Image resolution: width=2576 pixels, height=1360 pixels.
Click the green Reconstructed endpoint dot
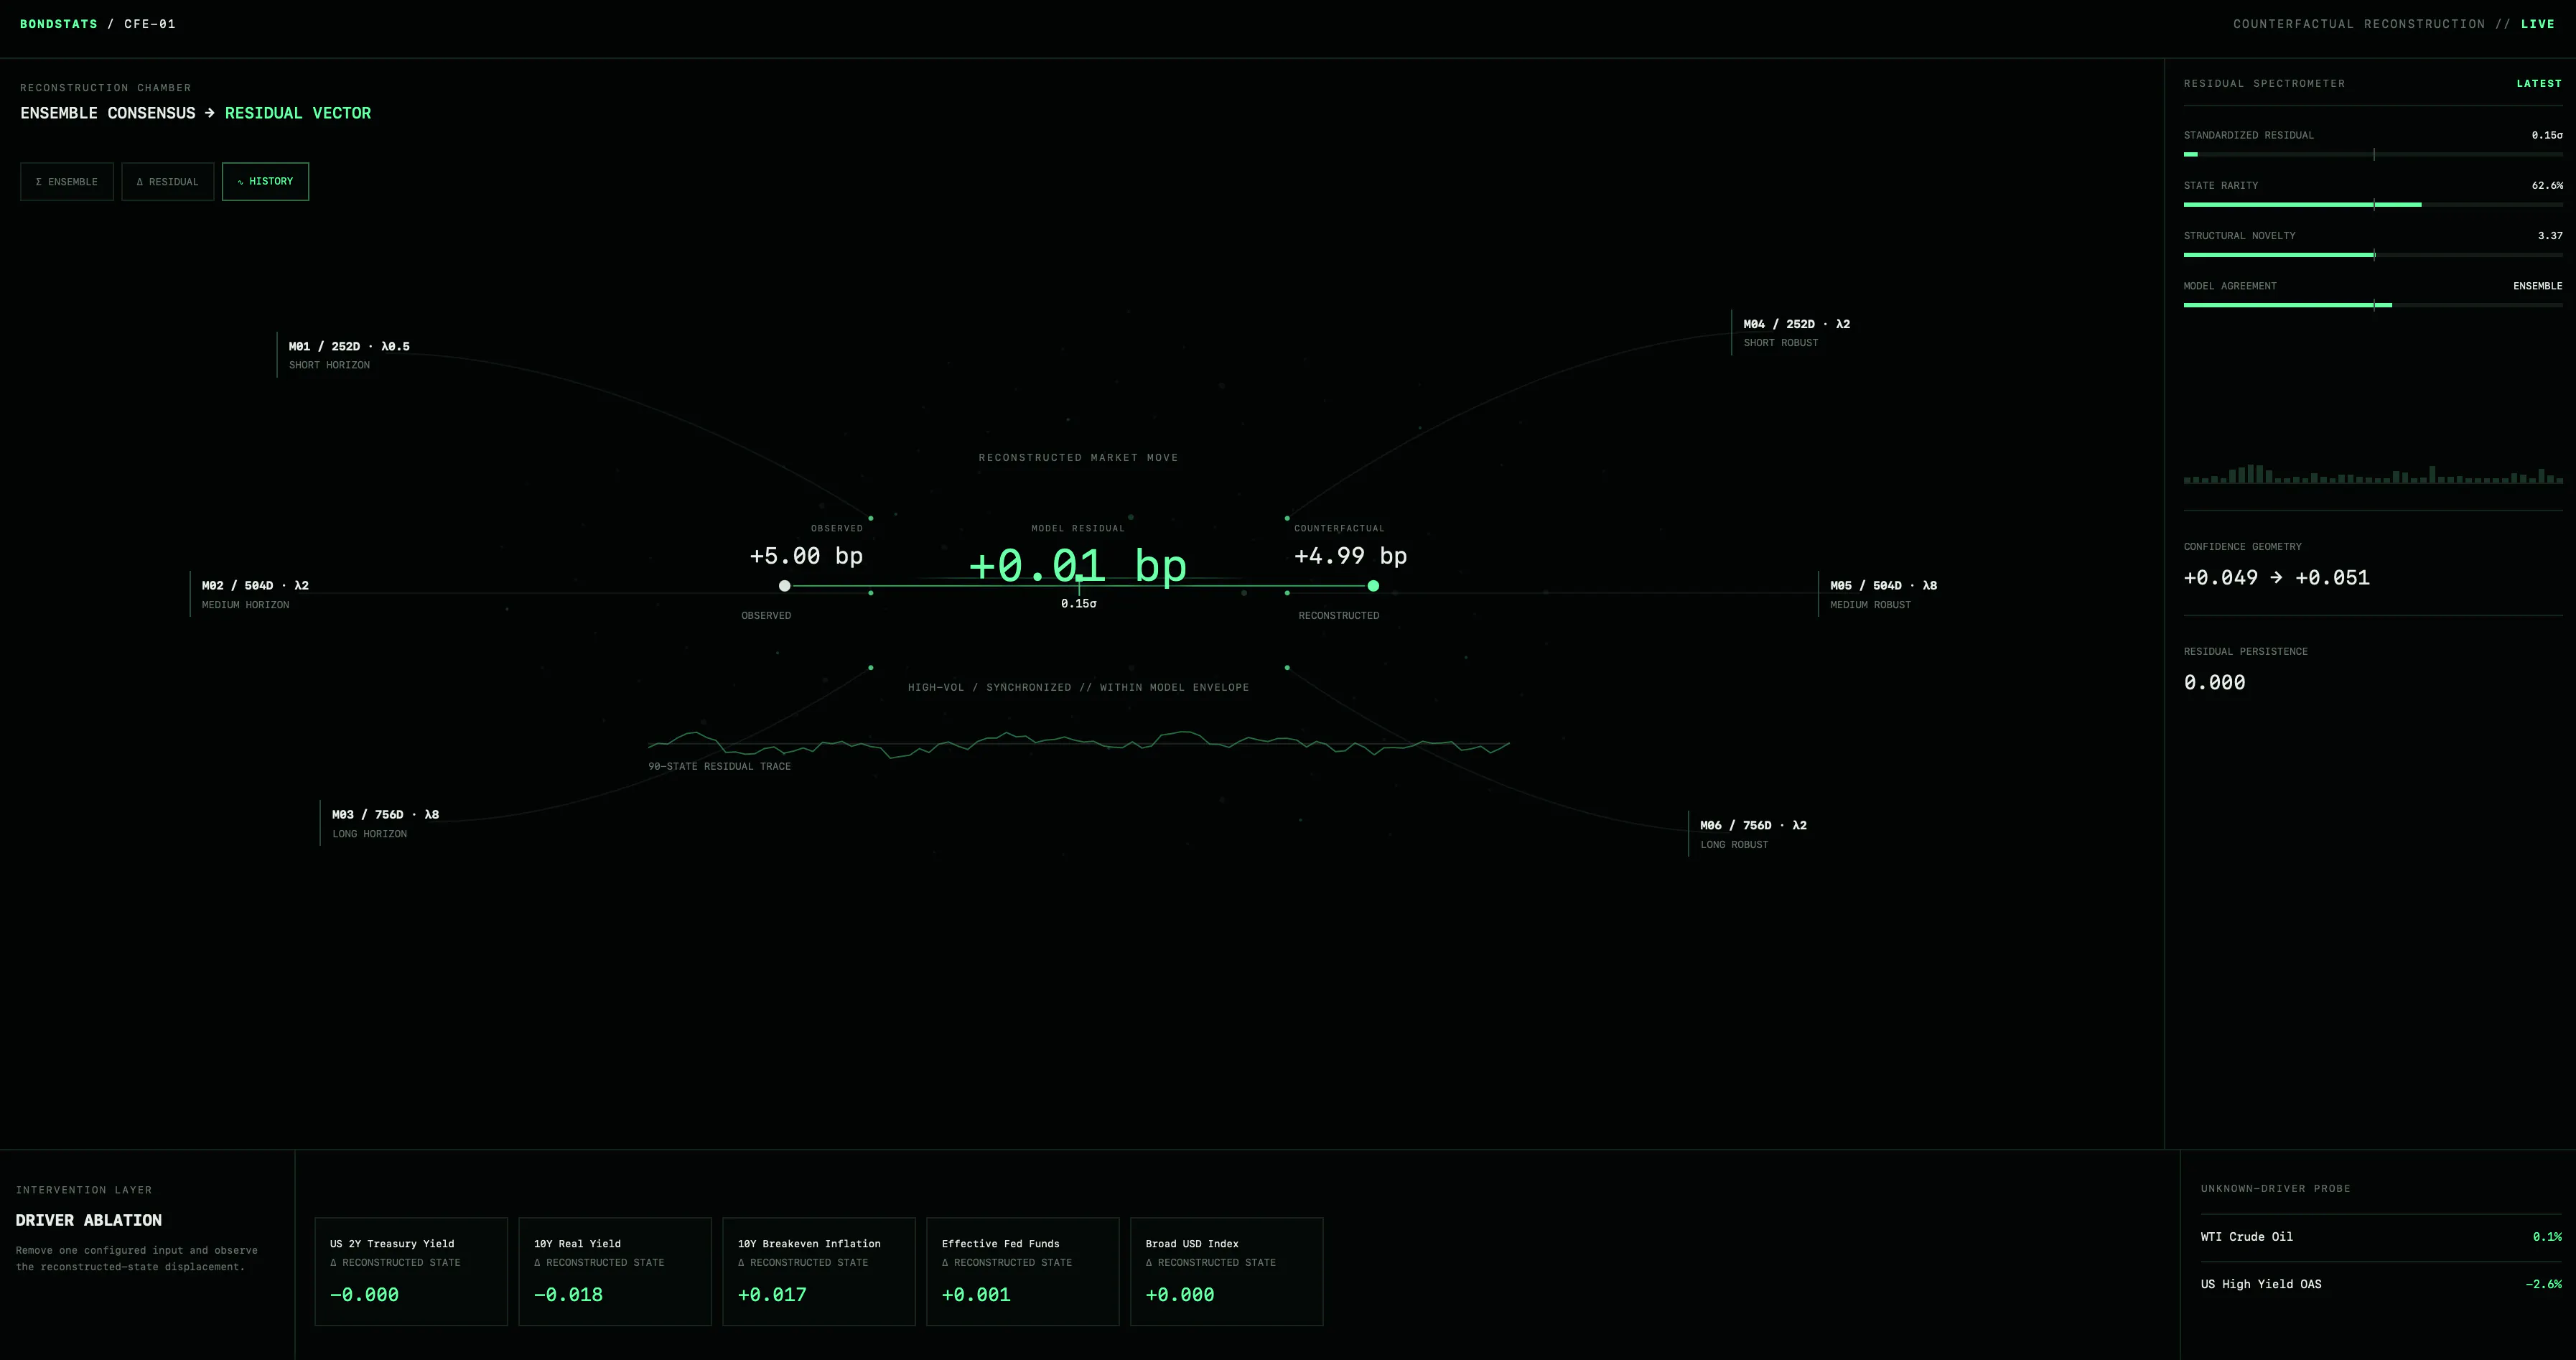1373,586
